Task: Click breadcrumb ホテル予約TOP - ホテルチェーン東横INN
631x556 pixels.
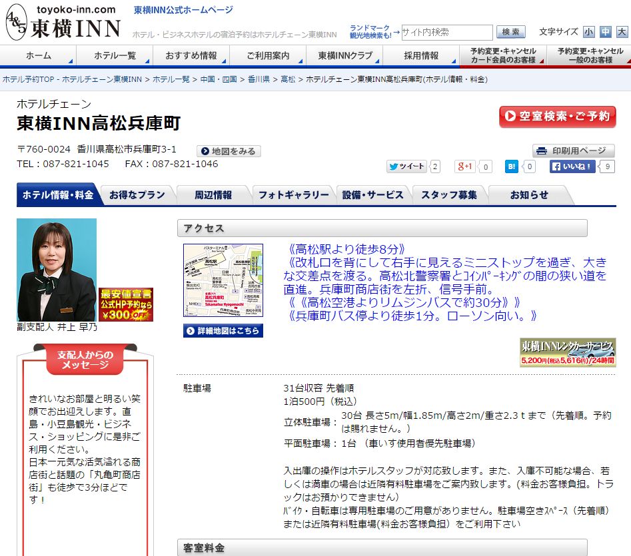Action: coord(73,80)
